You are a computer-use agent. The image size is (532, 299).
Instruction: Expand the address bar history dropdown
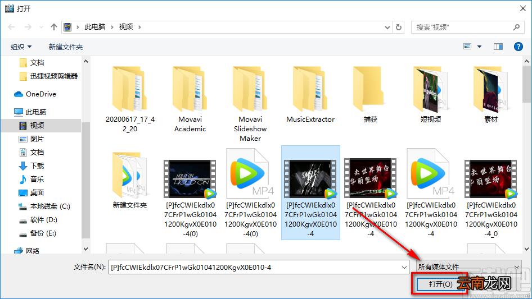point(387,27)
